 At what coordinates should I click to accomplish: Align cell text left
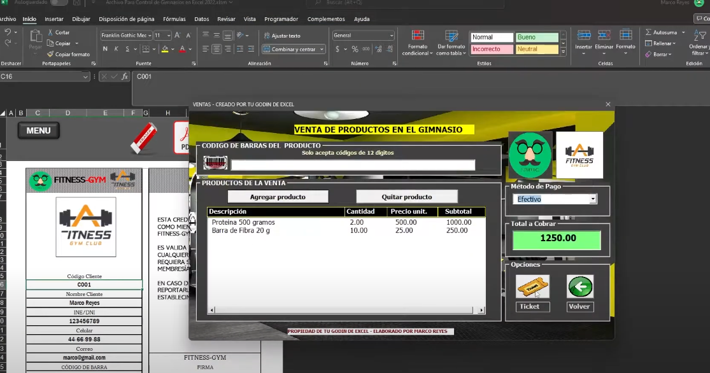(x=206, y=49)
